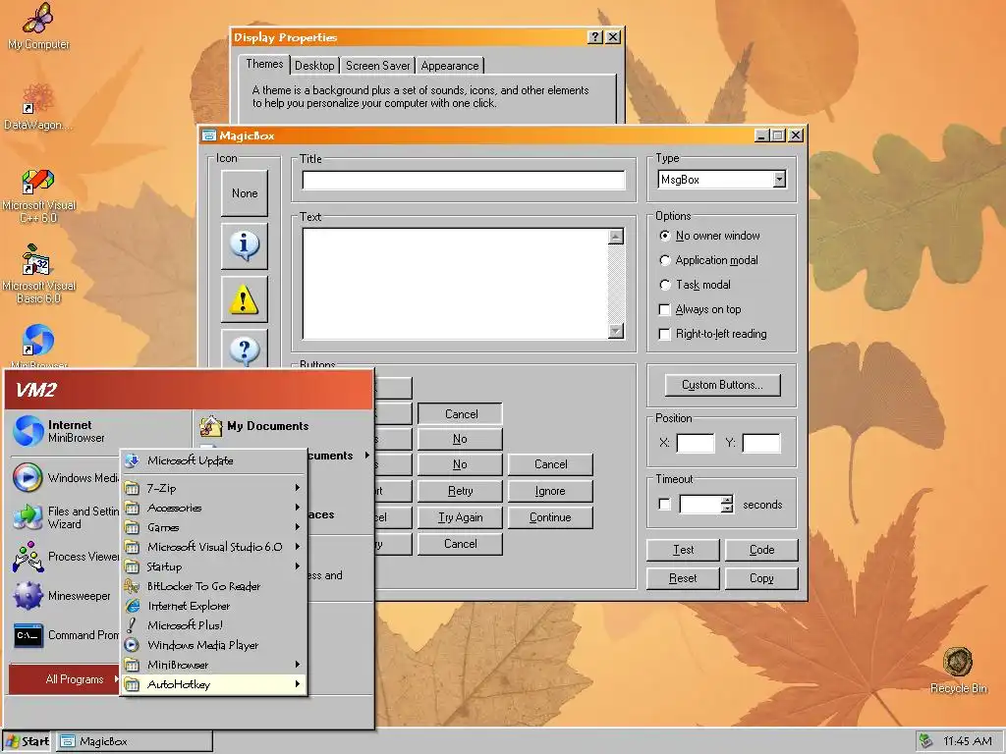Select the Question mark icon in MagicBox

click(245, 350)
